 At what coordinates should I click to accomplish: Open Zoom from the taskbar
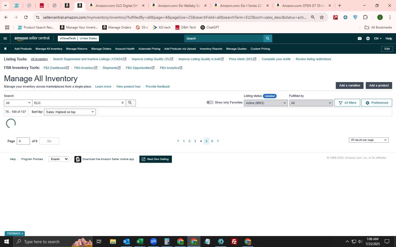(x=153, y=242)
